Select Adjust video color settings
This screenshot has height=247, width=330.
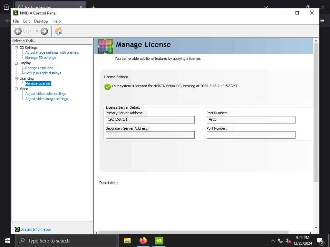46,94
